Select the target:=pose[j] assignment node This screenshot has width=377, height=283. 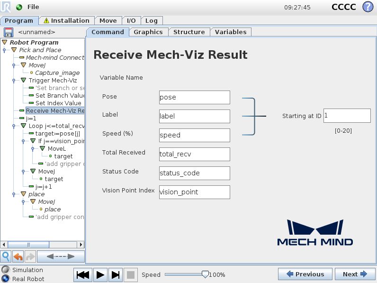(x=58, y=133)
